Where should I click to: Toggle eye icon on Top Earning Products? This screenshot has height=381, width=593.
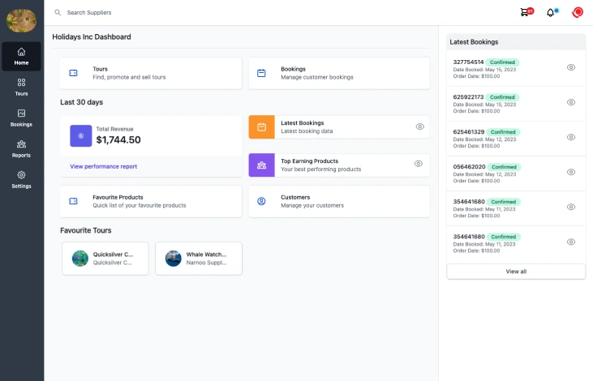tap(419, 164)
